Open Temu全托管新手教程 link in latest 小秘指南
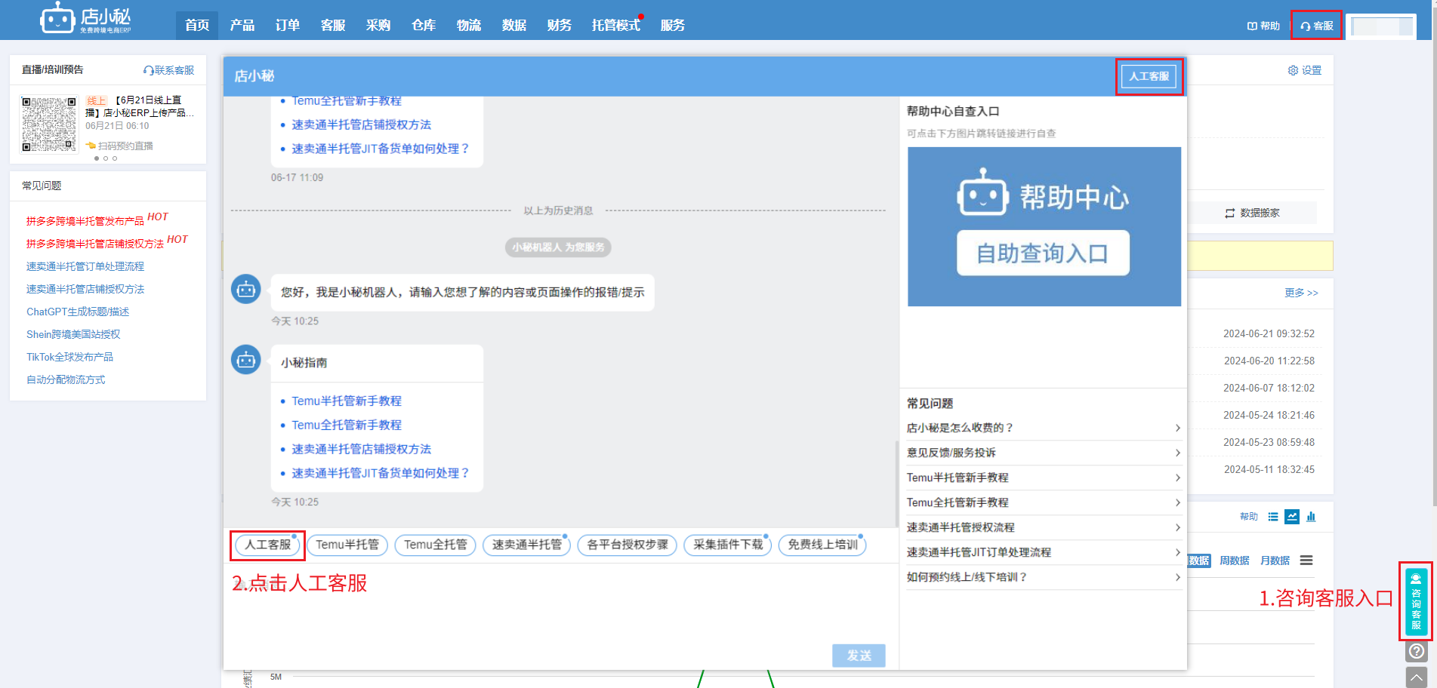 [347, 425]
